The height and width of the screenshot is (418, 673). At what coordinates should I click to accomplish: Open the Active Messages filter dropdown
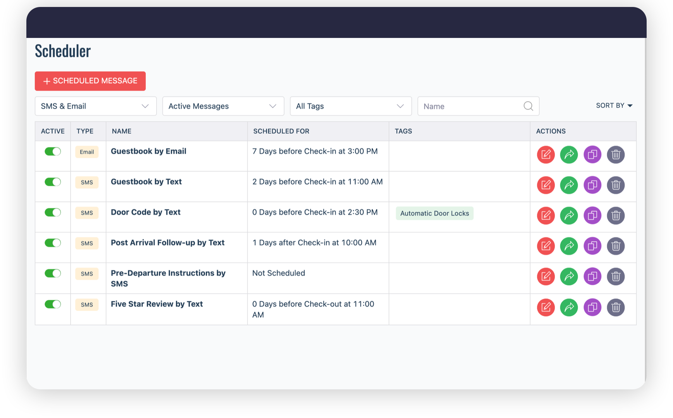223,106
